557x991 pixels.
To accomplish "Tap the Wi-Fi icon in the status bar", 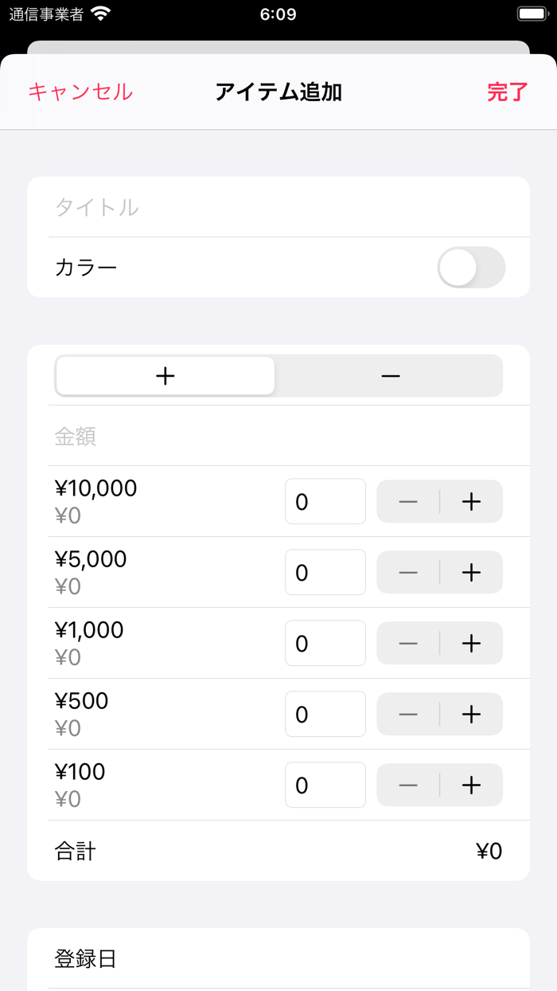I will click(x=100, y=14).
